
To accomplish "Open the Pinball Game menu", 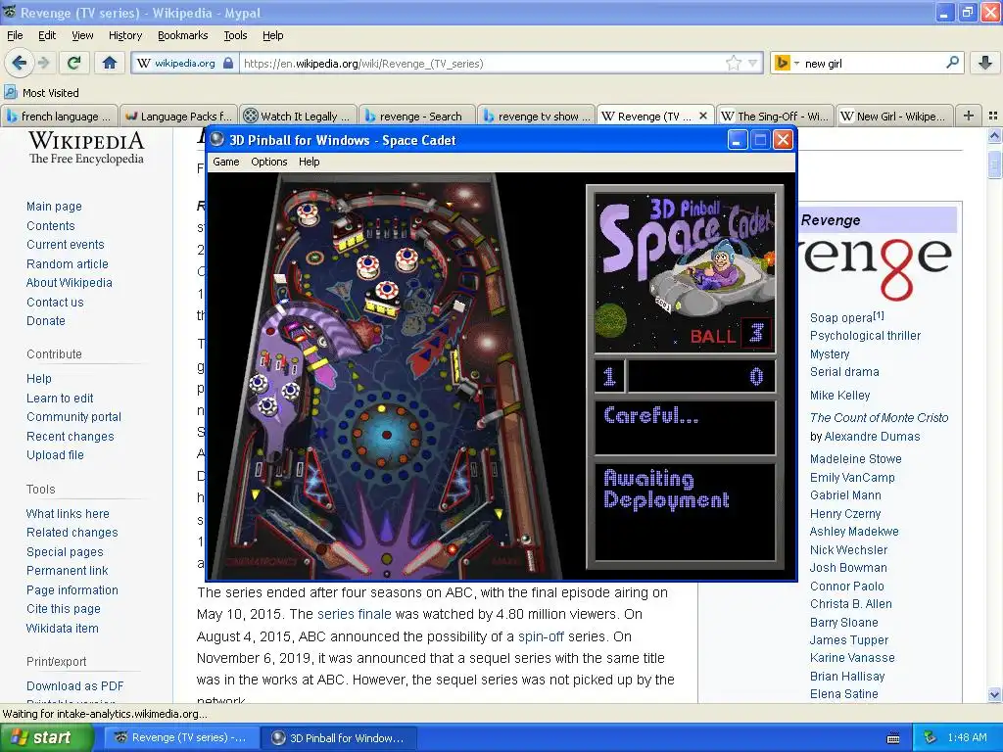I will 226,162.
